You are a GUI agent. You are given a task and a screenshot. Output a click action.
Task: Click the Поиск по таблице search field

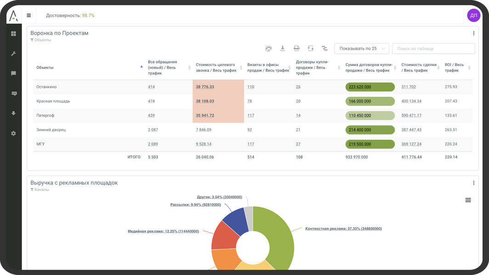tap(433, 49)
